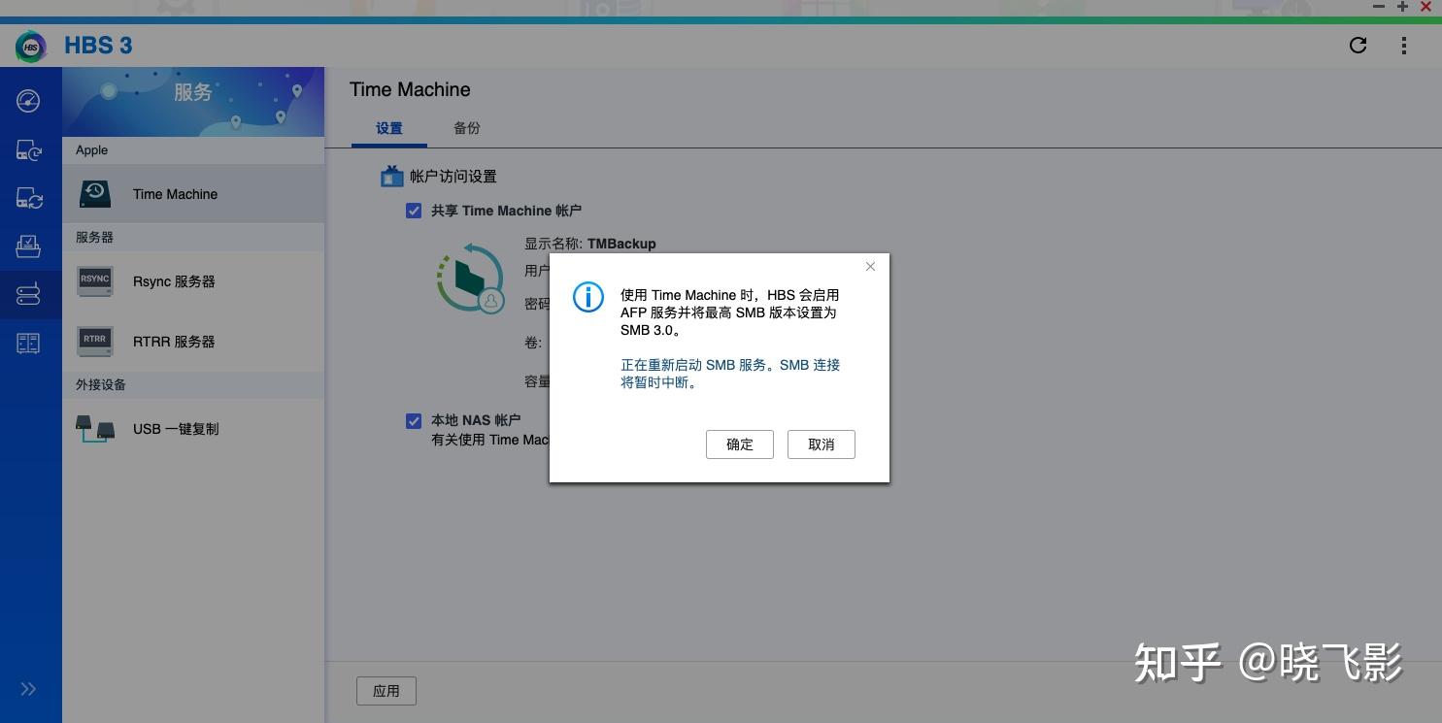Cancel the dialog with 取消

[822, 444]
